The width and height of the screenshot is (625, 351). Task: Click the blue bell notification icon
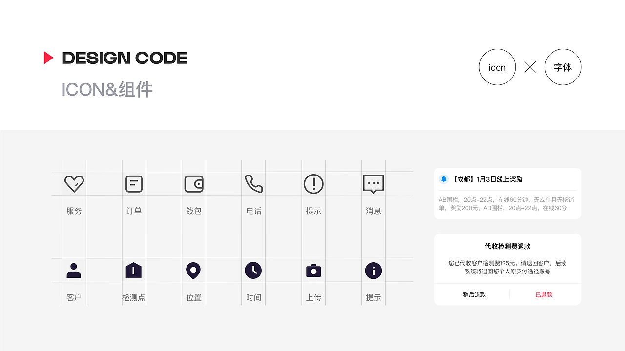click(444, 179)
